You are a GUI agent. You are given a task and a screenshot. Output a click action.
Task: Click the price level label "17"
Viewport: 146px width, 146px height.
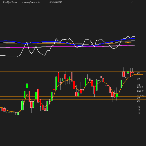139,110
